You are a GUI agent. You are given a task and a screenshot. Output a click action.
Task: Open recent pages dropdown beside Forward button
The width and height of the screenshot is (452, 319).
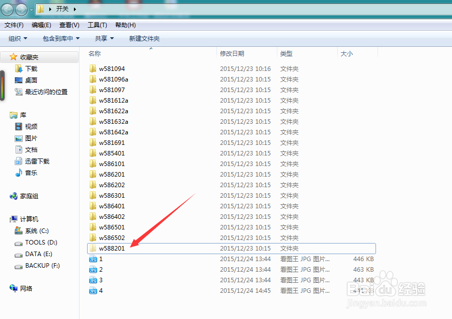tap(31, 10)
